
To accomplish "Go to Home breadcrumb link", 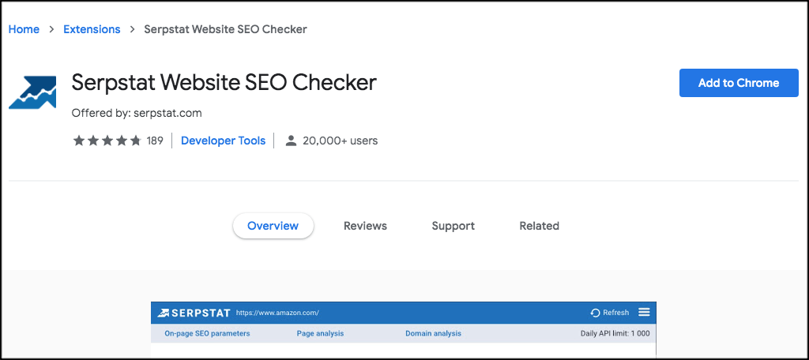I will click(24, 29).
